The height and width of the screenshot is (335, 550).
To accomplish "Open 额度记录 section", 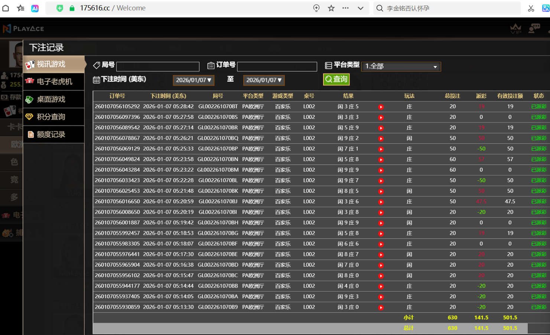I will click(x=54, y=134).
